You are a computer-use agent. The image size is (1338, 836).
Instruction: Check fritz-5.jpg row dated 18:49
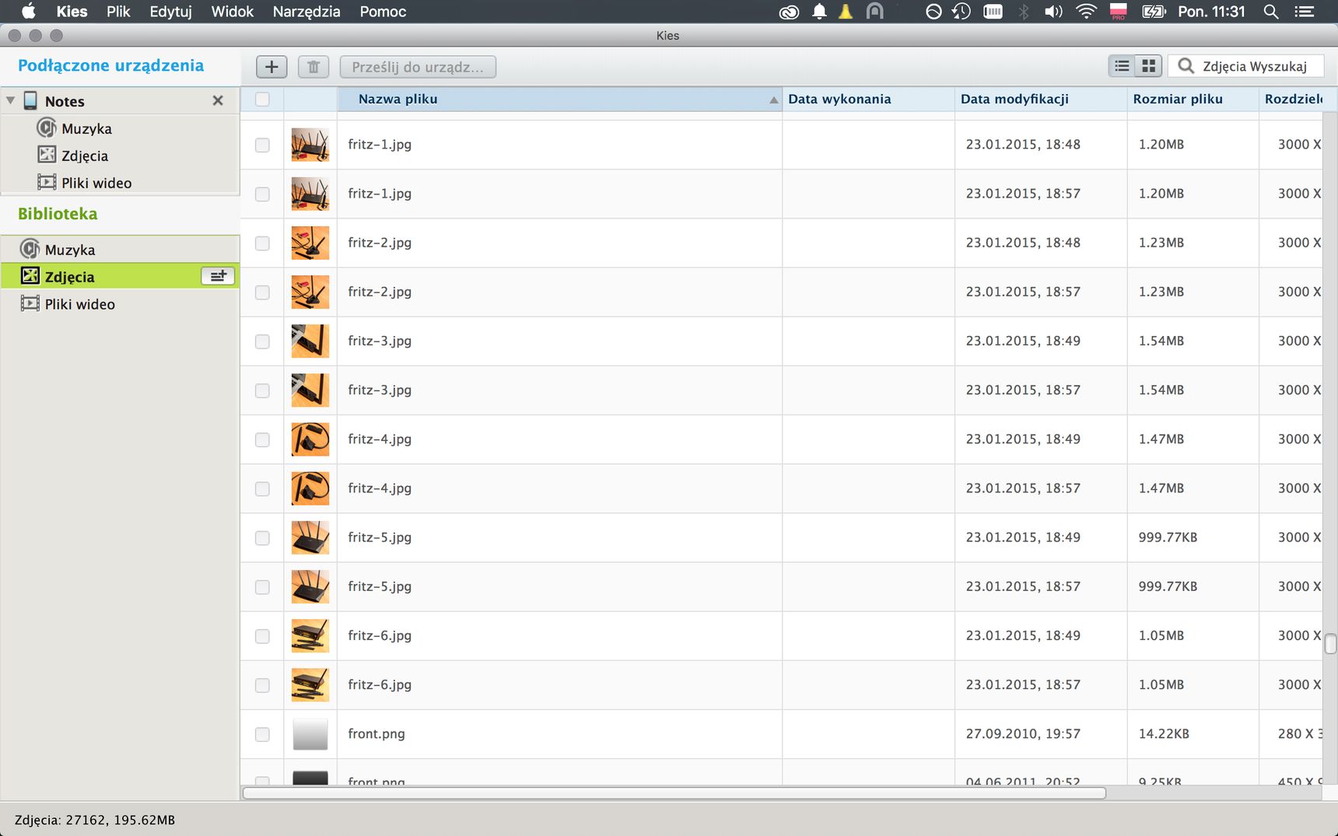pyautogui.click(x=262, y=537)
